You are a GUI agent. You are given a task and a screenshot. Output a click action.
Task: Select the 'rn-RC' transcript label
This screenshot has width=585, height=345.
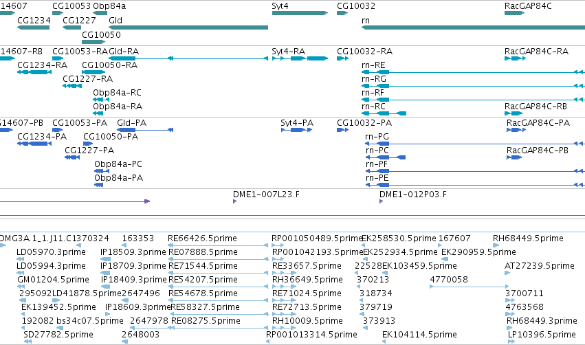373,107
